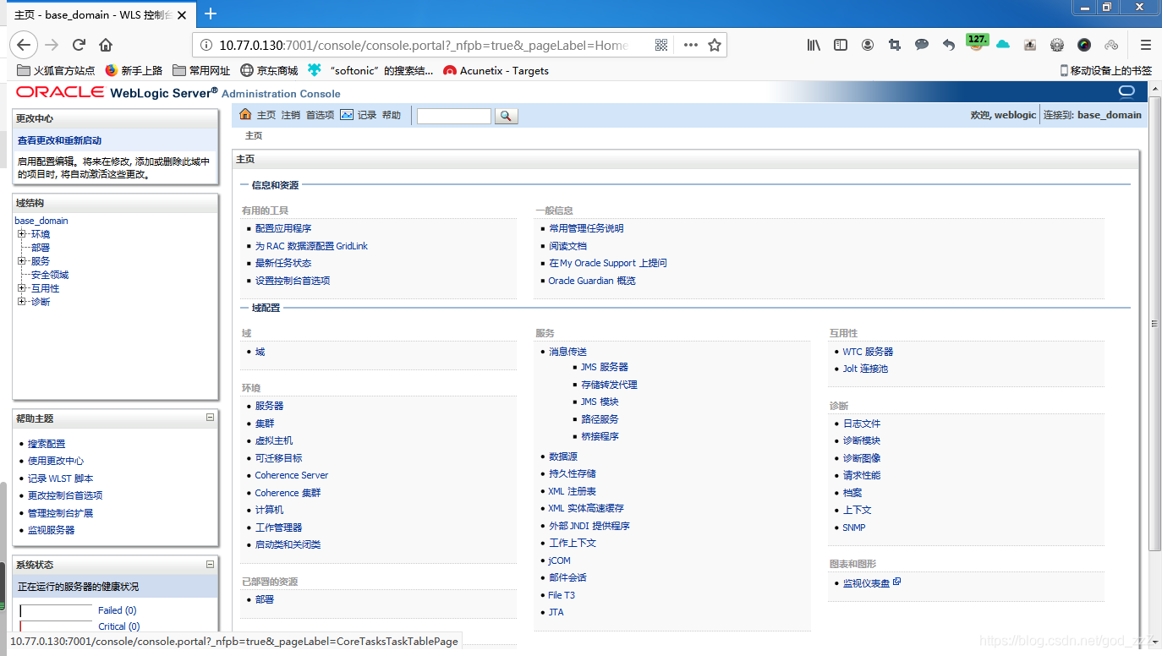Collapse the 帮助主题 panel
The width and height of the screenshot is (1162, 656).
[210, 418]
